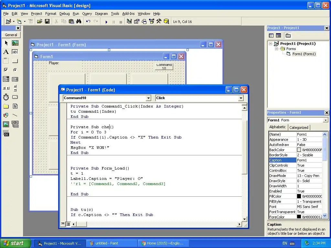Open the Debug menu
Viewport: 331px width, 248px height.
64,14
